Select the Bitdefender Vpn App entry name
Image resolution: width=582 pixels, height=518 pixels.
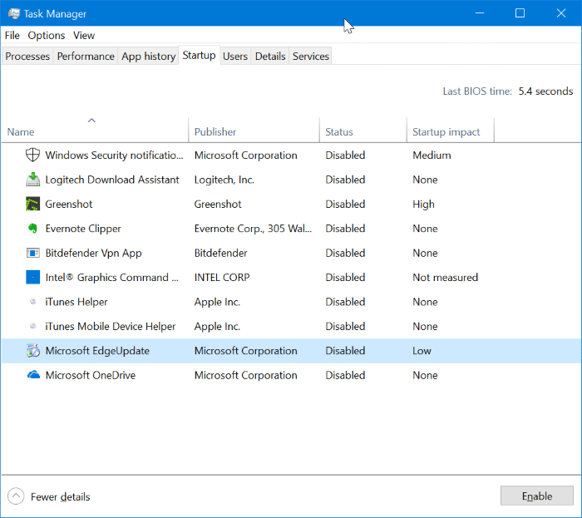pos(93,253)
